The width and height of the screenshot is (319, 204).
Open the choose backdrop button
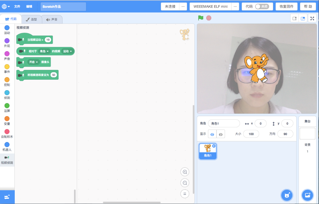pos(308,195)
